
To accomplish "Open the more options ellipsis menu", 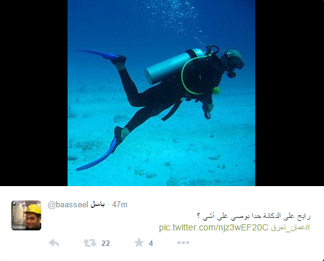I will [183, 242].
